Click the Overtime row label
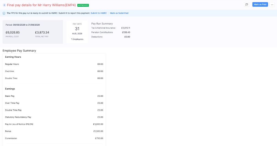The height and width of the screenshot is (146, 277). point(9,71)
